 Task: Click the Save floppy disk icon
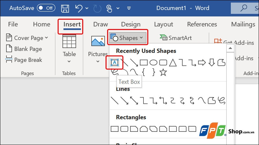point(65,8)
